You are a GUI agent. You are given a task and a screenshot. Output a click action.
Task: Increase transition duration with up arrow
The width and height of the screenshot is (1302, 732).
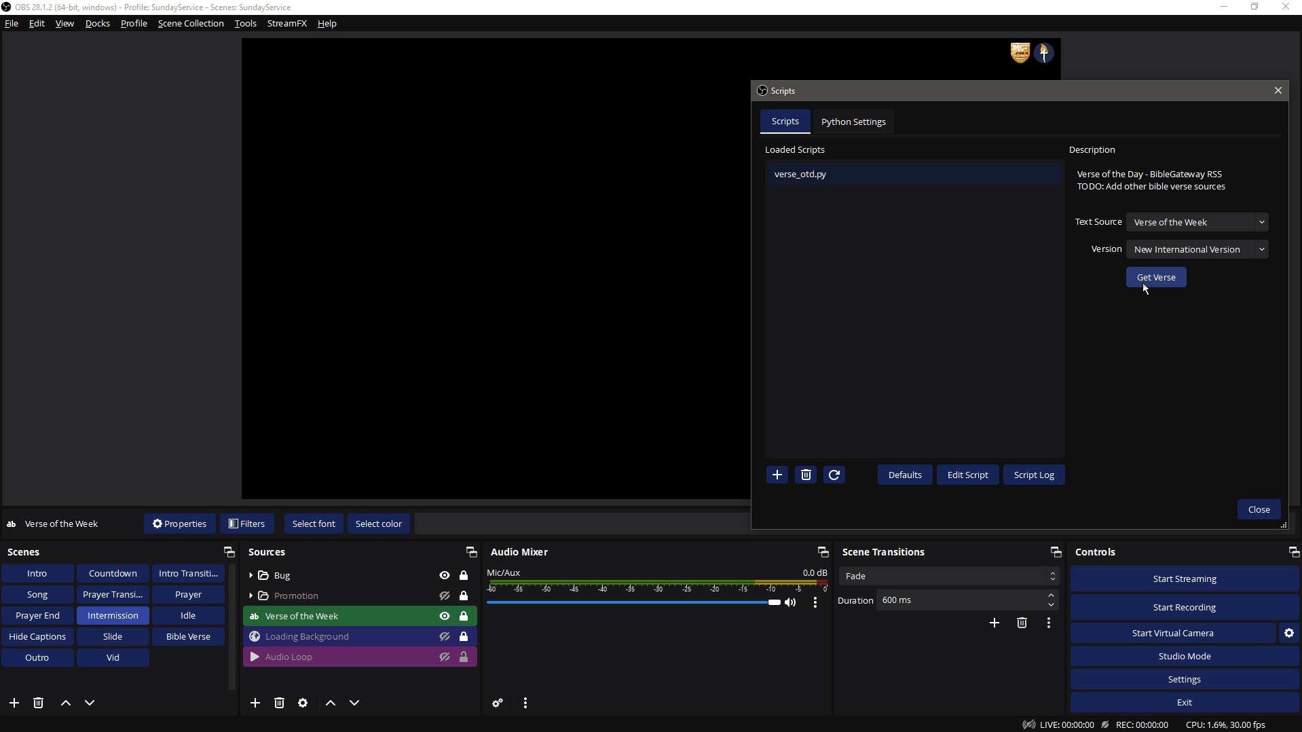click(x=1051, y=596)
